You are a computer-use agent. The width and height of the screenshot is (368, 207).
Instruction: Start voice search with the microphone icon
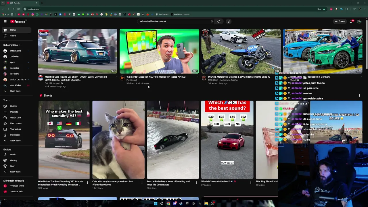click(229, 21)
